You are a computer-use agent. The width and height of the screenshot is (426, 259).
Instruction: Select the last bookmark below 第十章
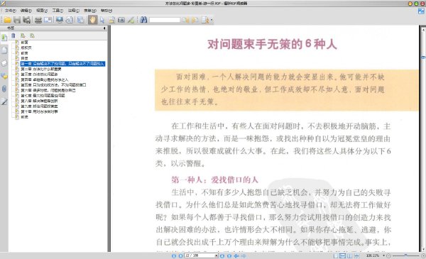(x=24, y=117)
